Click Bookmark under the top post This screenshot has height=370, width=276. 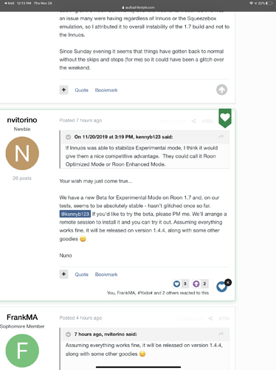106,90
